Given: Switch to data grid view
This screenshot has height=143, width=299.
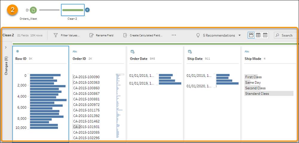Looking at the screenshot, I should (x=258, y=35).
